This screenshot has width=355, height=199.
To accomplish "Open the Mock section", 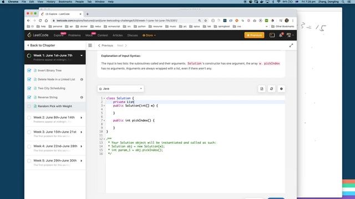I will (x=89, y=35).
